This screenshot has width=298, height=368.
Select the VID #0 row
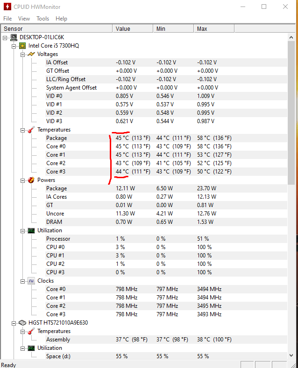166,96
